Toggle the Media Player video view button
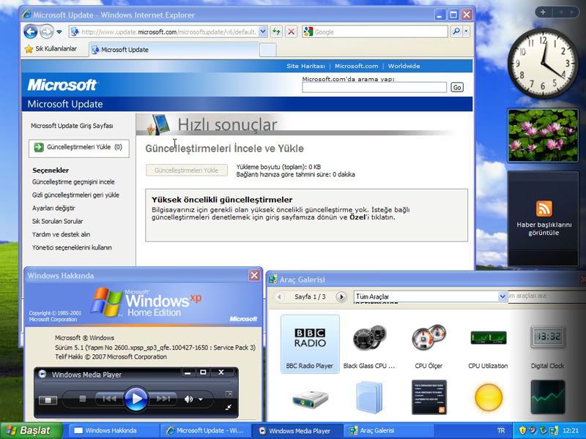 pos(48,400)
